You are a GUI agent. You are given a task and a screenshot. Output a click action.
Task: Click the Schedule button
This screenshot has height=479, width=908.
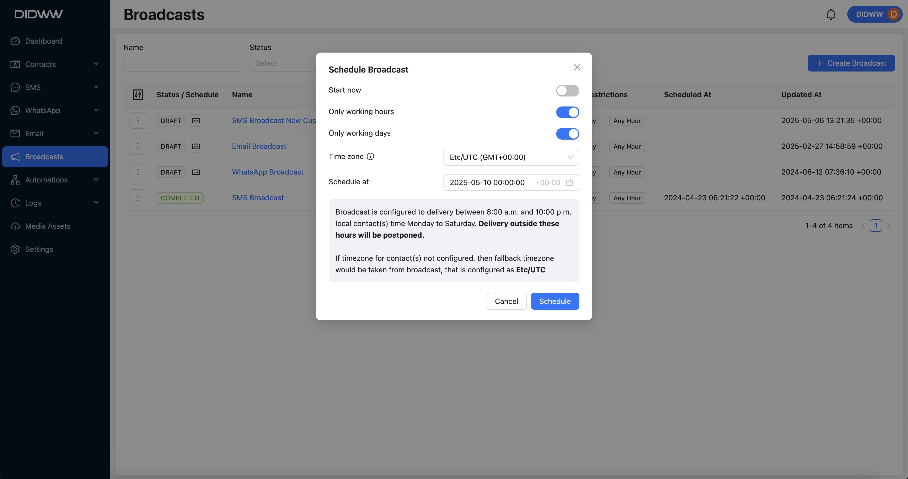pos(554,301)
